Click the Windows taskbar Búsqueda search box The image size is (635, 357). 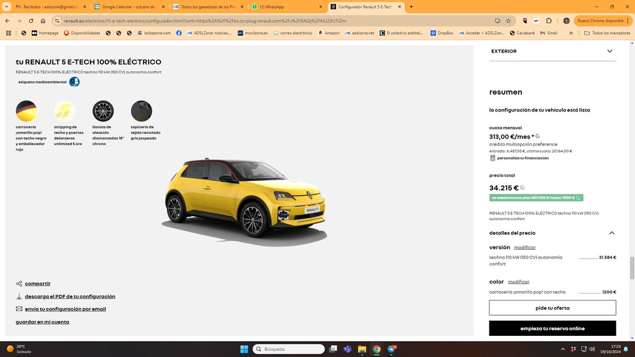(x=288, y=349)
